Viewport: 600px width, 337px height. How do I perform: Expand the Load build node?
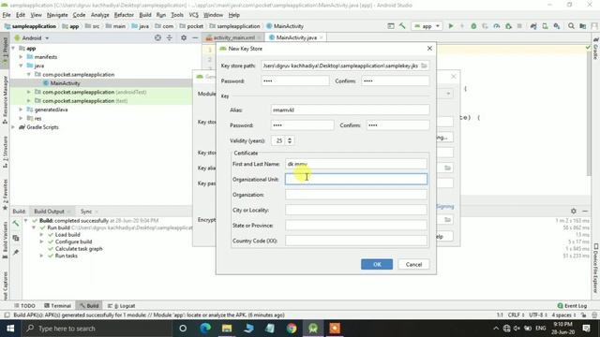point(41,235)
